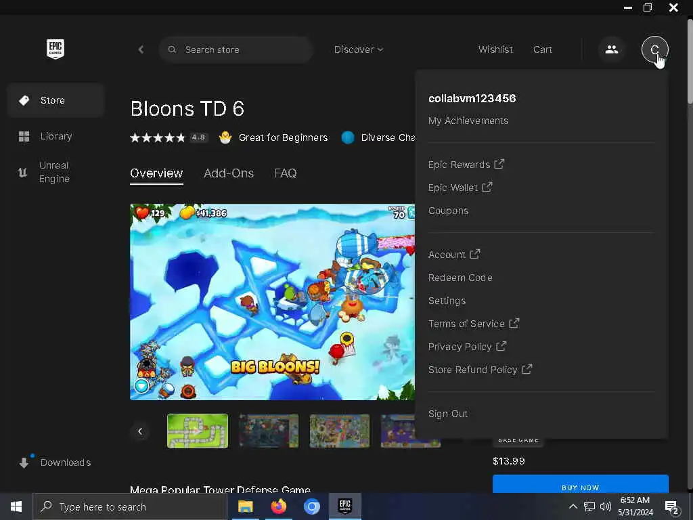
Task: Click external link icon beside Store Refund Policy
Action: [x=527, y=369]
